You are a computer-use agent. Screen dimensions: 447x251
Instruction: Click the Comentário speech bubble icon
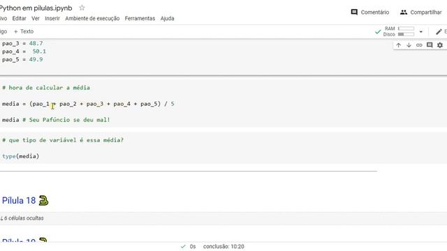pos(354,13)
